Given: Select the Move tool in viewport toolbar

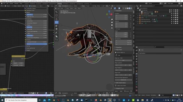Looking at the screenshot, I should pyautogui.click(x=57, y=19).
